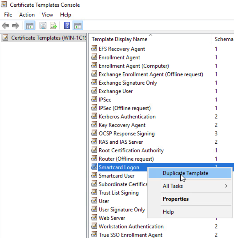Click the Properties toolbar icon
The height and width of the screenshot is (238, 234).
(43, 26)
